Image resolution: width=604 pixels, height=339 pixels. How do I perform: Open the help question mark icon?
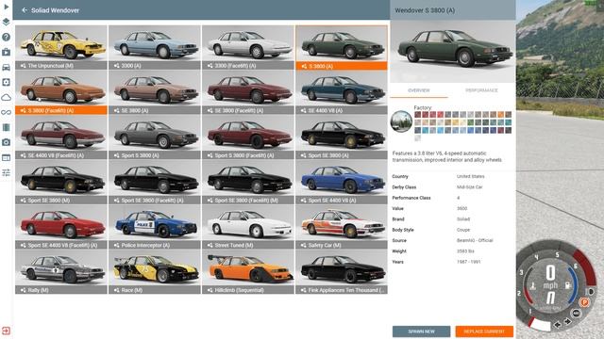click(7, 37)
